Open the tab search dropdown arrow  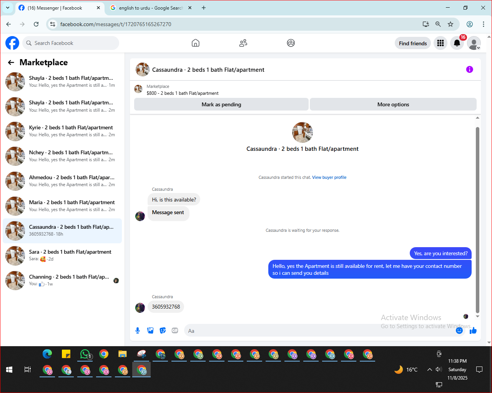[x=8, y=8]
